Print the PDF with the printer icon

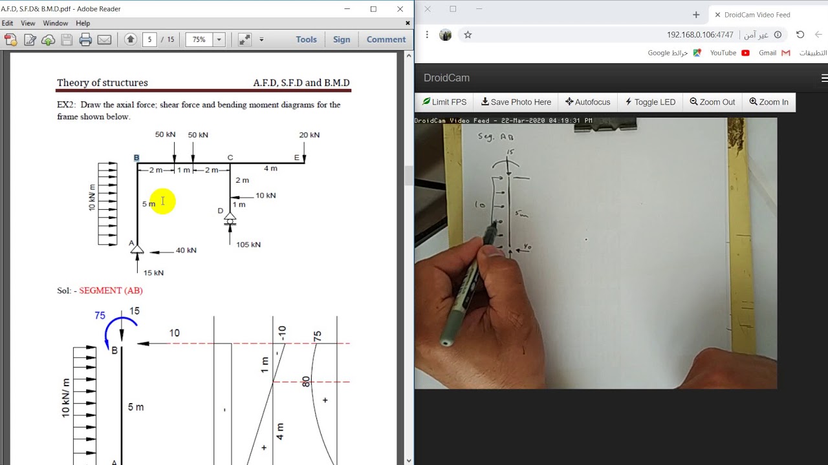click(x=85, y=40)
